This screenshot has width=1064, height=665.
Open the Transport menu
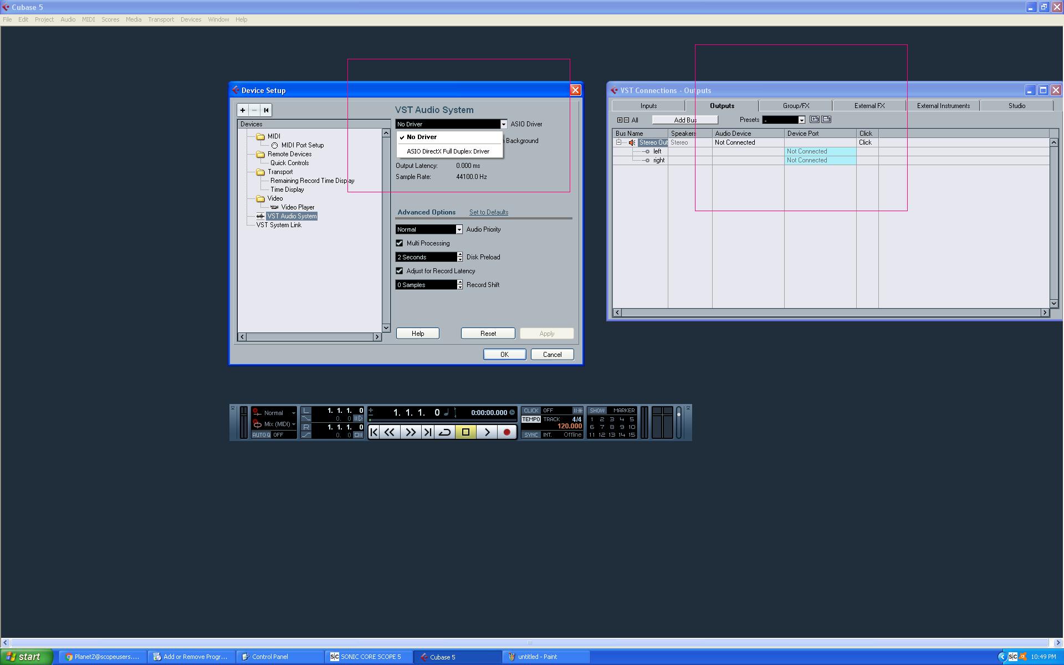pos(161,19)
